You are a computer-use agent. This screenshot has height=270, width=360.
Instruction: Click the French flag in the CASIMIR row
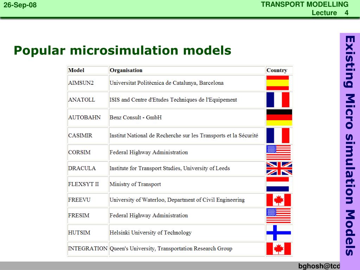[278, 135]
